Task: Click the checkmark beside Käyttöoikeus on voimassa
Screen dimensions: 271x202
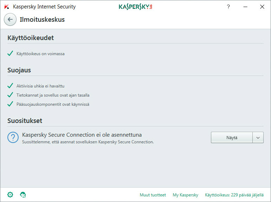Action: 10,54
